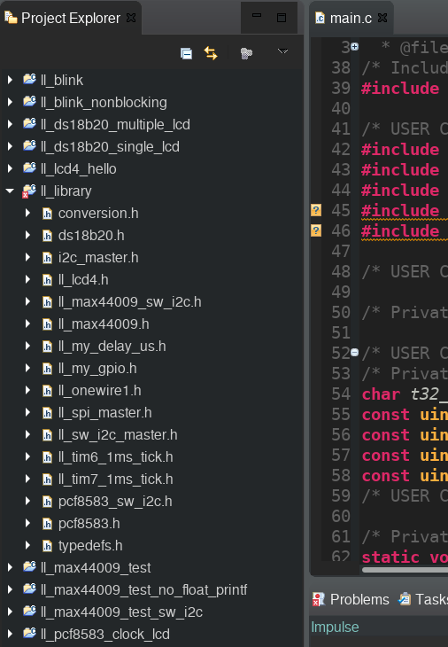The height and width of the screenshot is (647, 448).
Task: Click the Impulse label below Problems
Action: point(335,627)
